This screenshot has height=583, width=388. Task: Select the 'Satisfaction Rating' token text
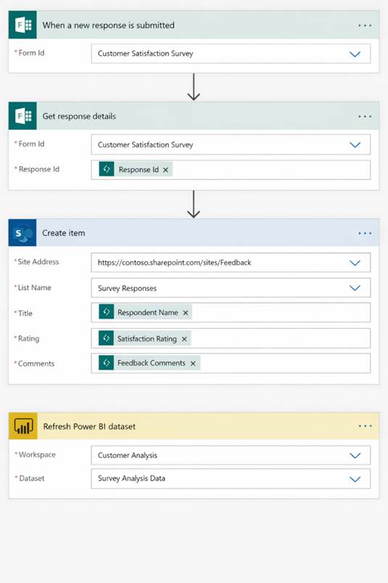(147, 339)
